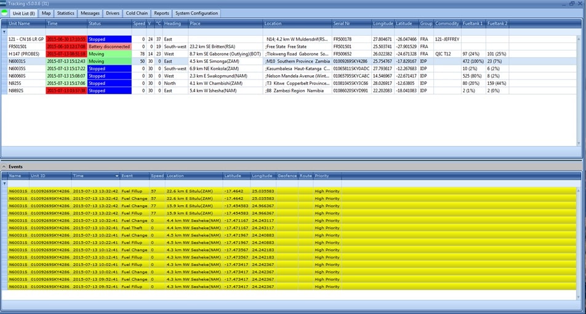Click the Group column header
This screenshot has height=314, width=586.
pos(426,23)
